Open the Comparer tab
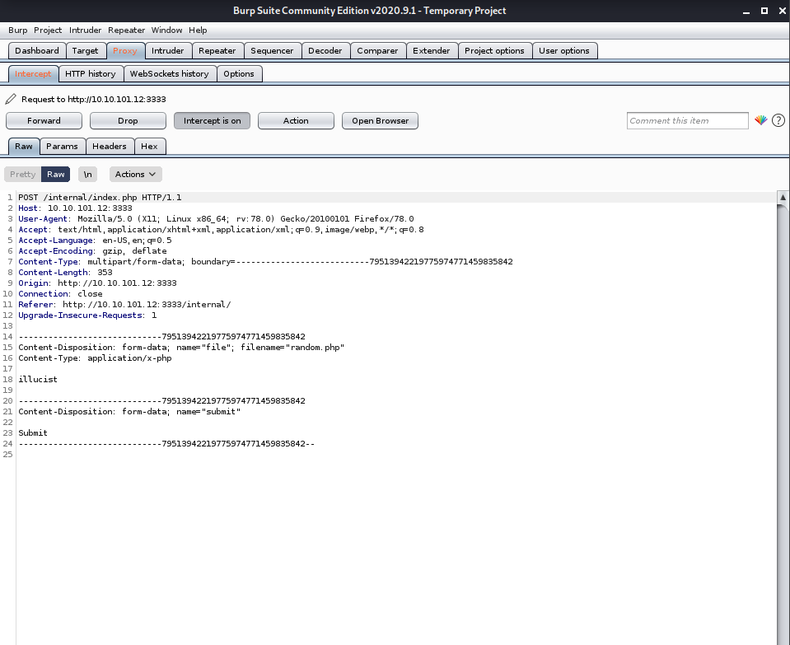 pyautogui.click(x=377, y=51)
